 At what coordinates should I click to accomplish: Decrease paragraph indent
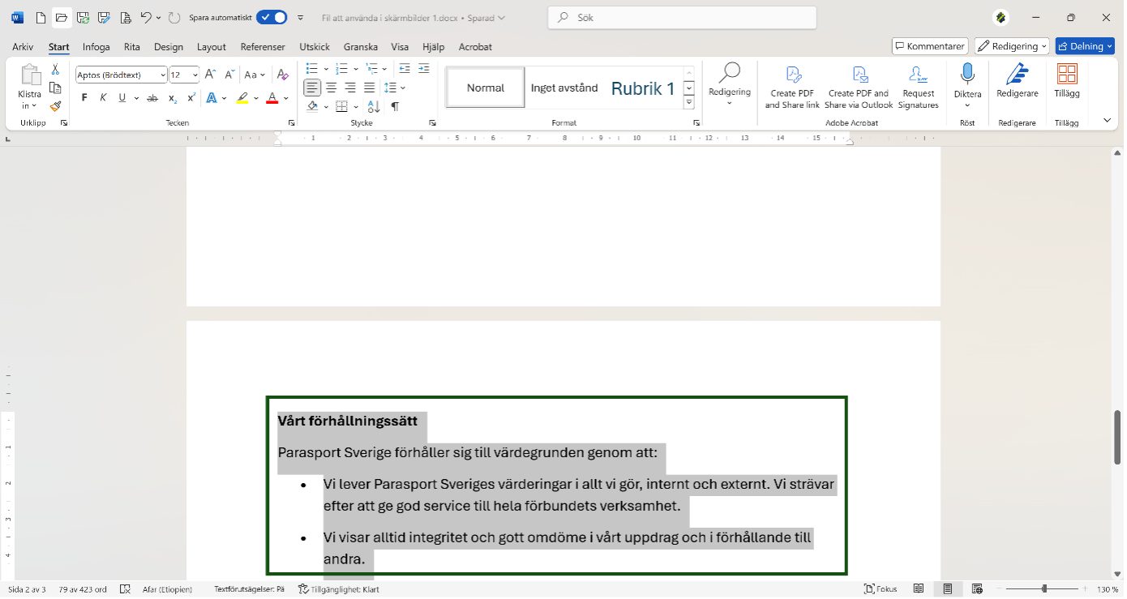pos(404,69)
